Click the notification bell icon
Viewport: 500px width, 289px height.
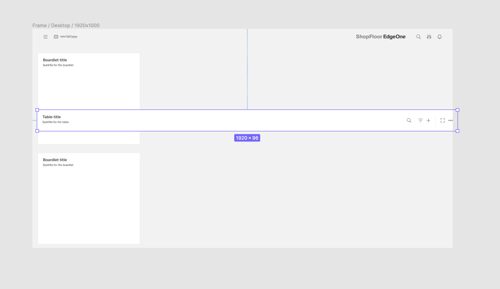click(x=440, y=37)
